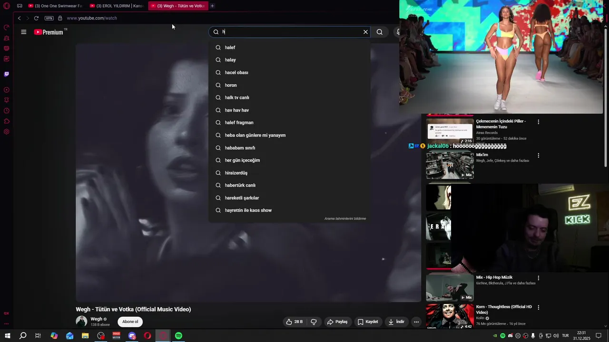Click the YouTube search input field
The height and width of the screenshot is (342, 609).
point(290,32)
